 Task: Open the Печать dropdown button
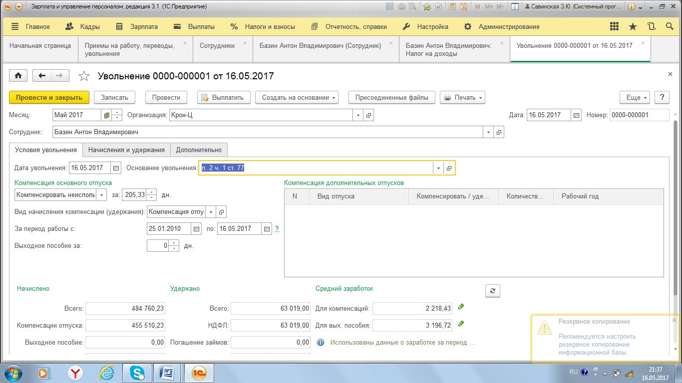pos(462,97)
